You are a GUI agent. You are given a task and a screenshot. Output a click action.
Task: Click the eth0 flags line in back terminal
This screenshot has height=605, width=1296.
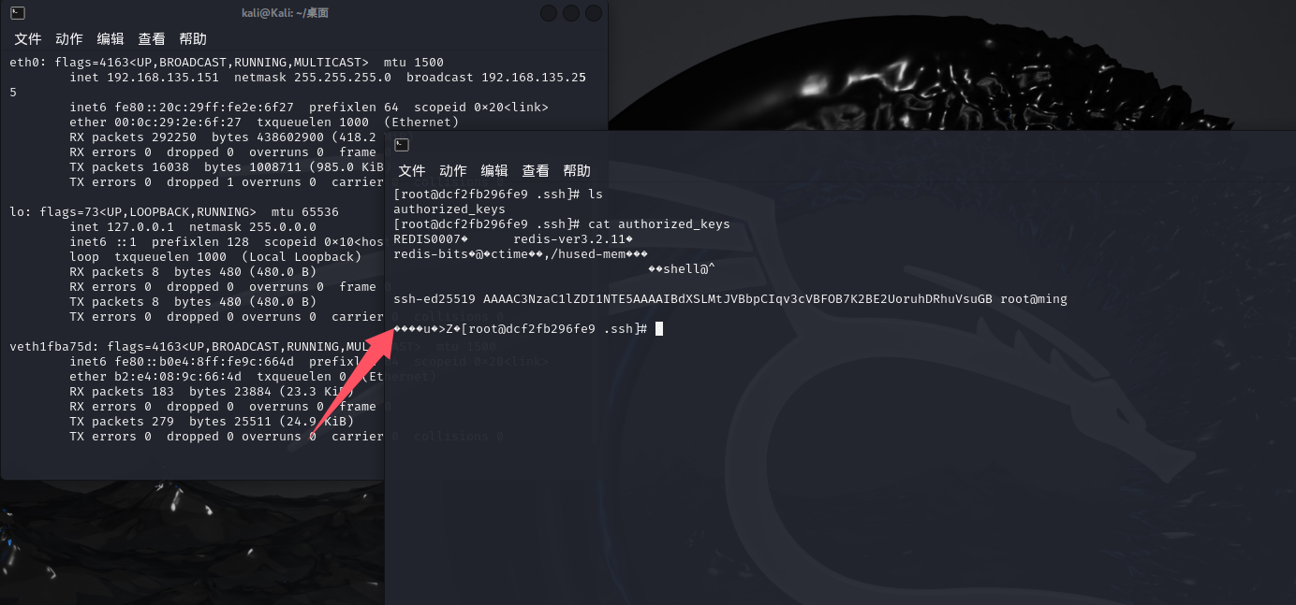tap(227, 63)
